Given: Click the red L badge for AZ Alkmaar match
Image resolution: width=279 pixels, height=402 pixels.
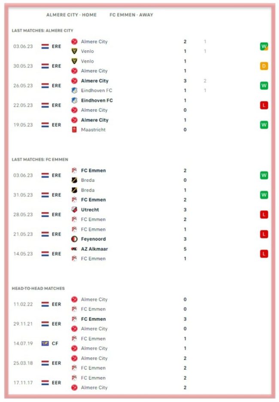Looking at the screenshot, I should pyautogui.click(x=264, y=254).
